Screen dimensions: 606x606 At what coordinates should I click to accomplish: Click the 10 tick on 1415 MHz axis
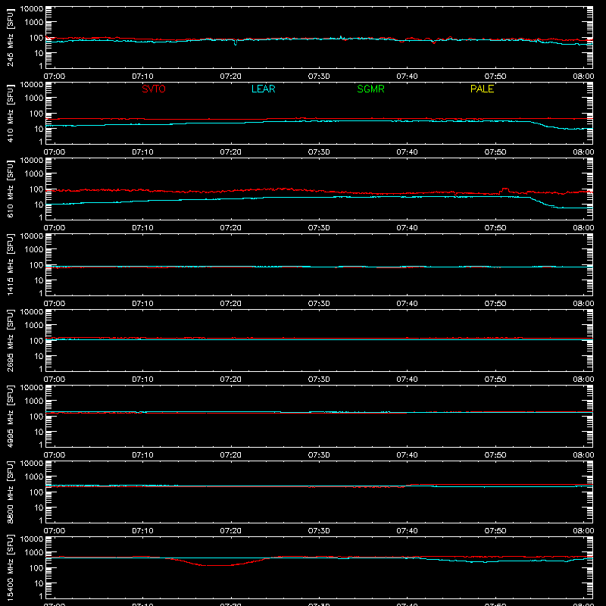coord(39,280)
